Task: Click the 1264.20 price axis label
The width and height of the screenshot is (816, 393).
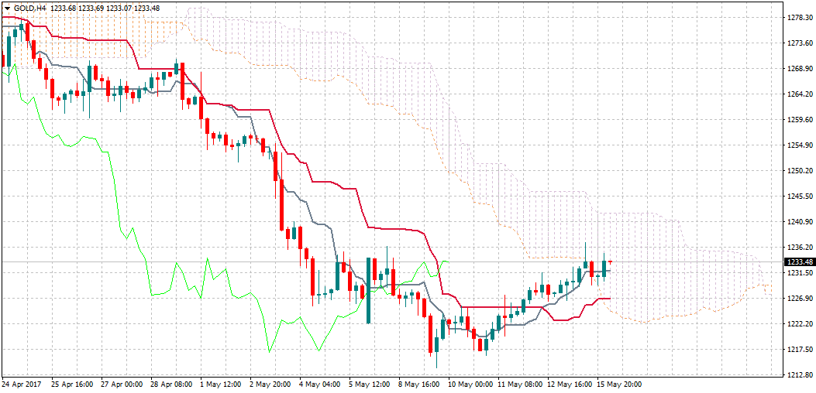Action: [796, 94]
